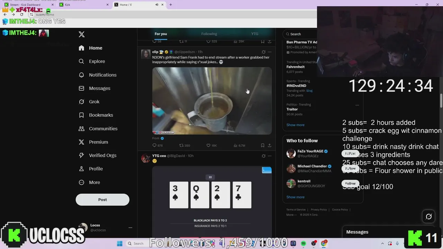Screen dimensions: 443x249
Task: Open options for Traitor trend
Action: [x=357, y=105]
